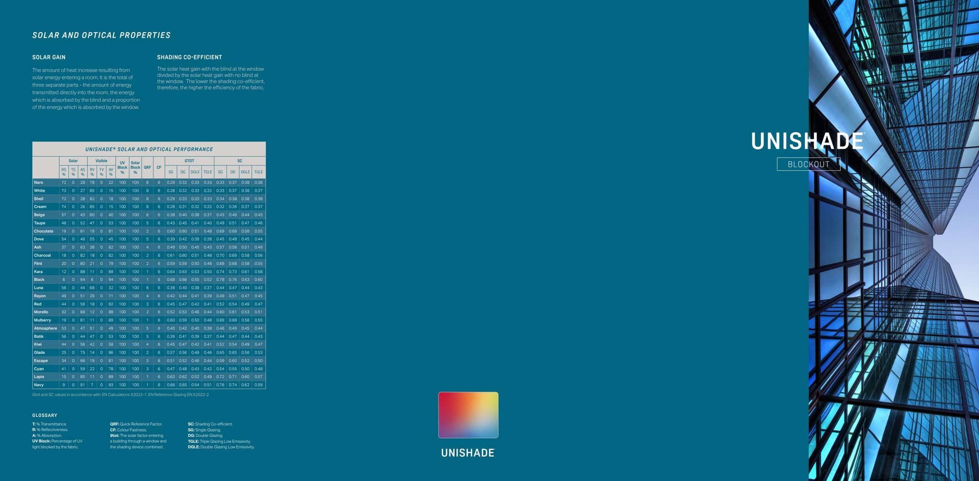
Task: Select the QRF column header
Action: coord(147,167)
